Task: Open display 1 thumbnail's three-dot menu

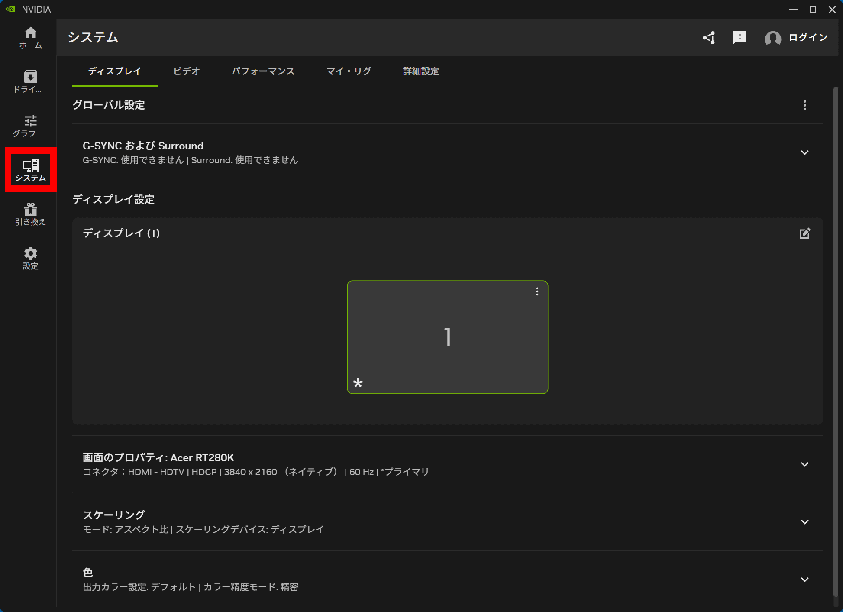Action: point(537,291)
